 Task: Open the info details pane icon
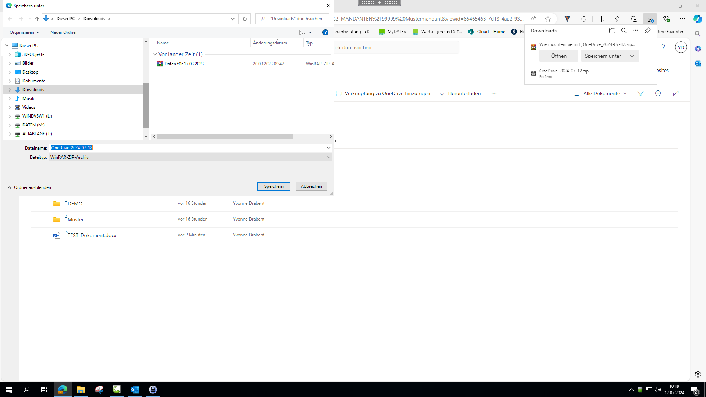click(x=658, y=93)
